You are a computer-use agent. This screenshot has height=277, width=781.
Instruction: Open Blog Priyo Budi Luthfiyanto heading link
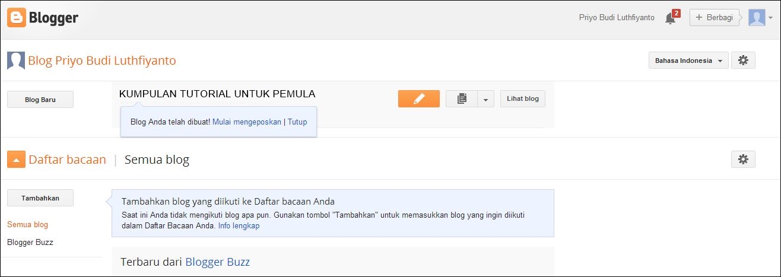(102, 61)
